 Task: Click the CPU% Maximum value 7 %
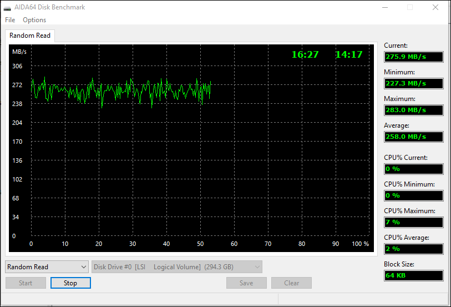pos(414,222)
